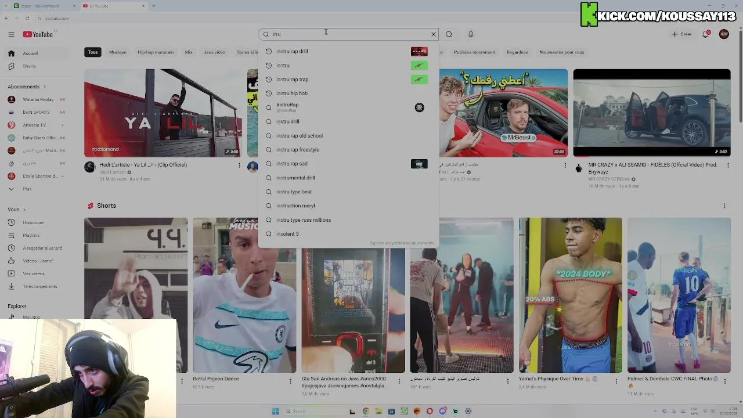The height and width of the screenshot is (418, 743).
Task: Select the Publiées récemment chip
Action: pos(475,52)
